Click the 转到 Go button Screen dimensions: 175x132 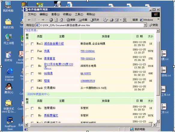154,25
